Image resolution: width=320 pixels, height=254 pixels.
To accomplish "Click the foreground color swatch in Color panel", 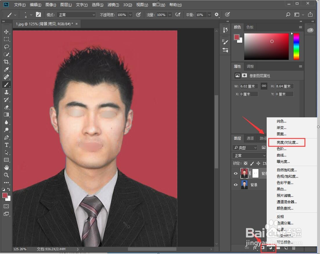I will [x=236, y=37].
